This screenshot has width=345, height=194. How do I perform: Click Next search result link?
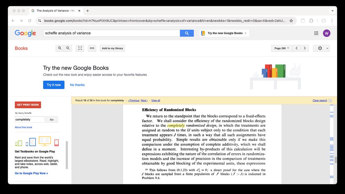[144, 100]
